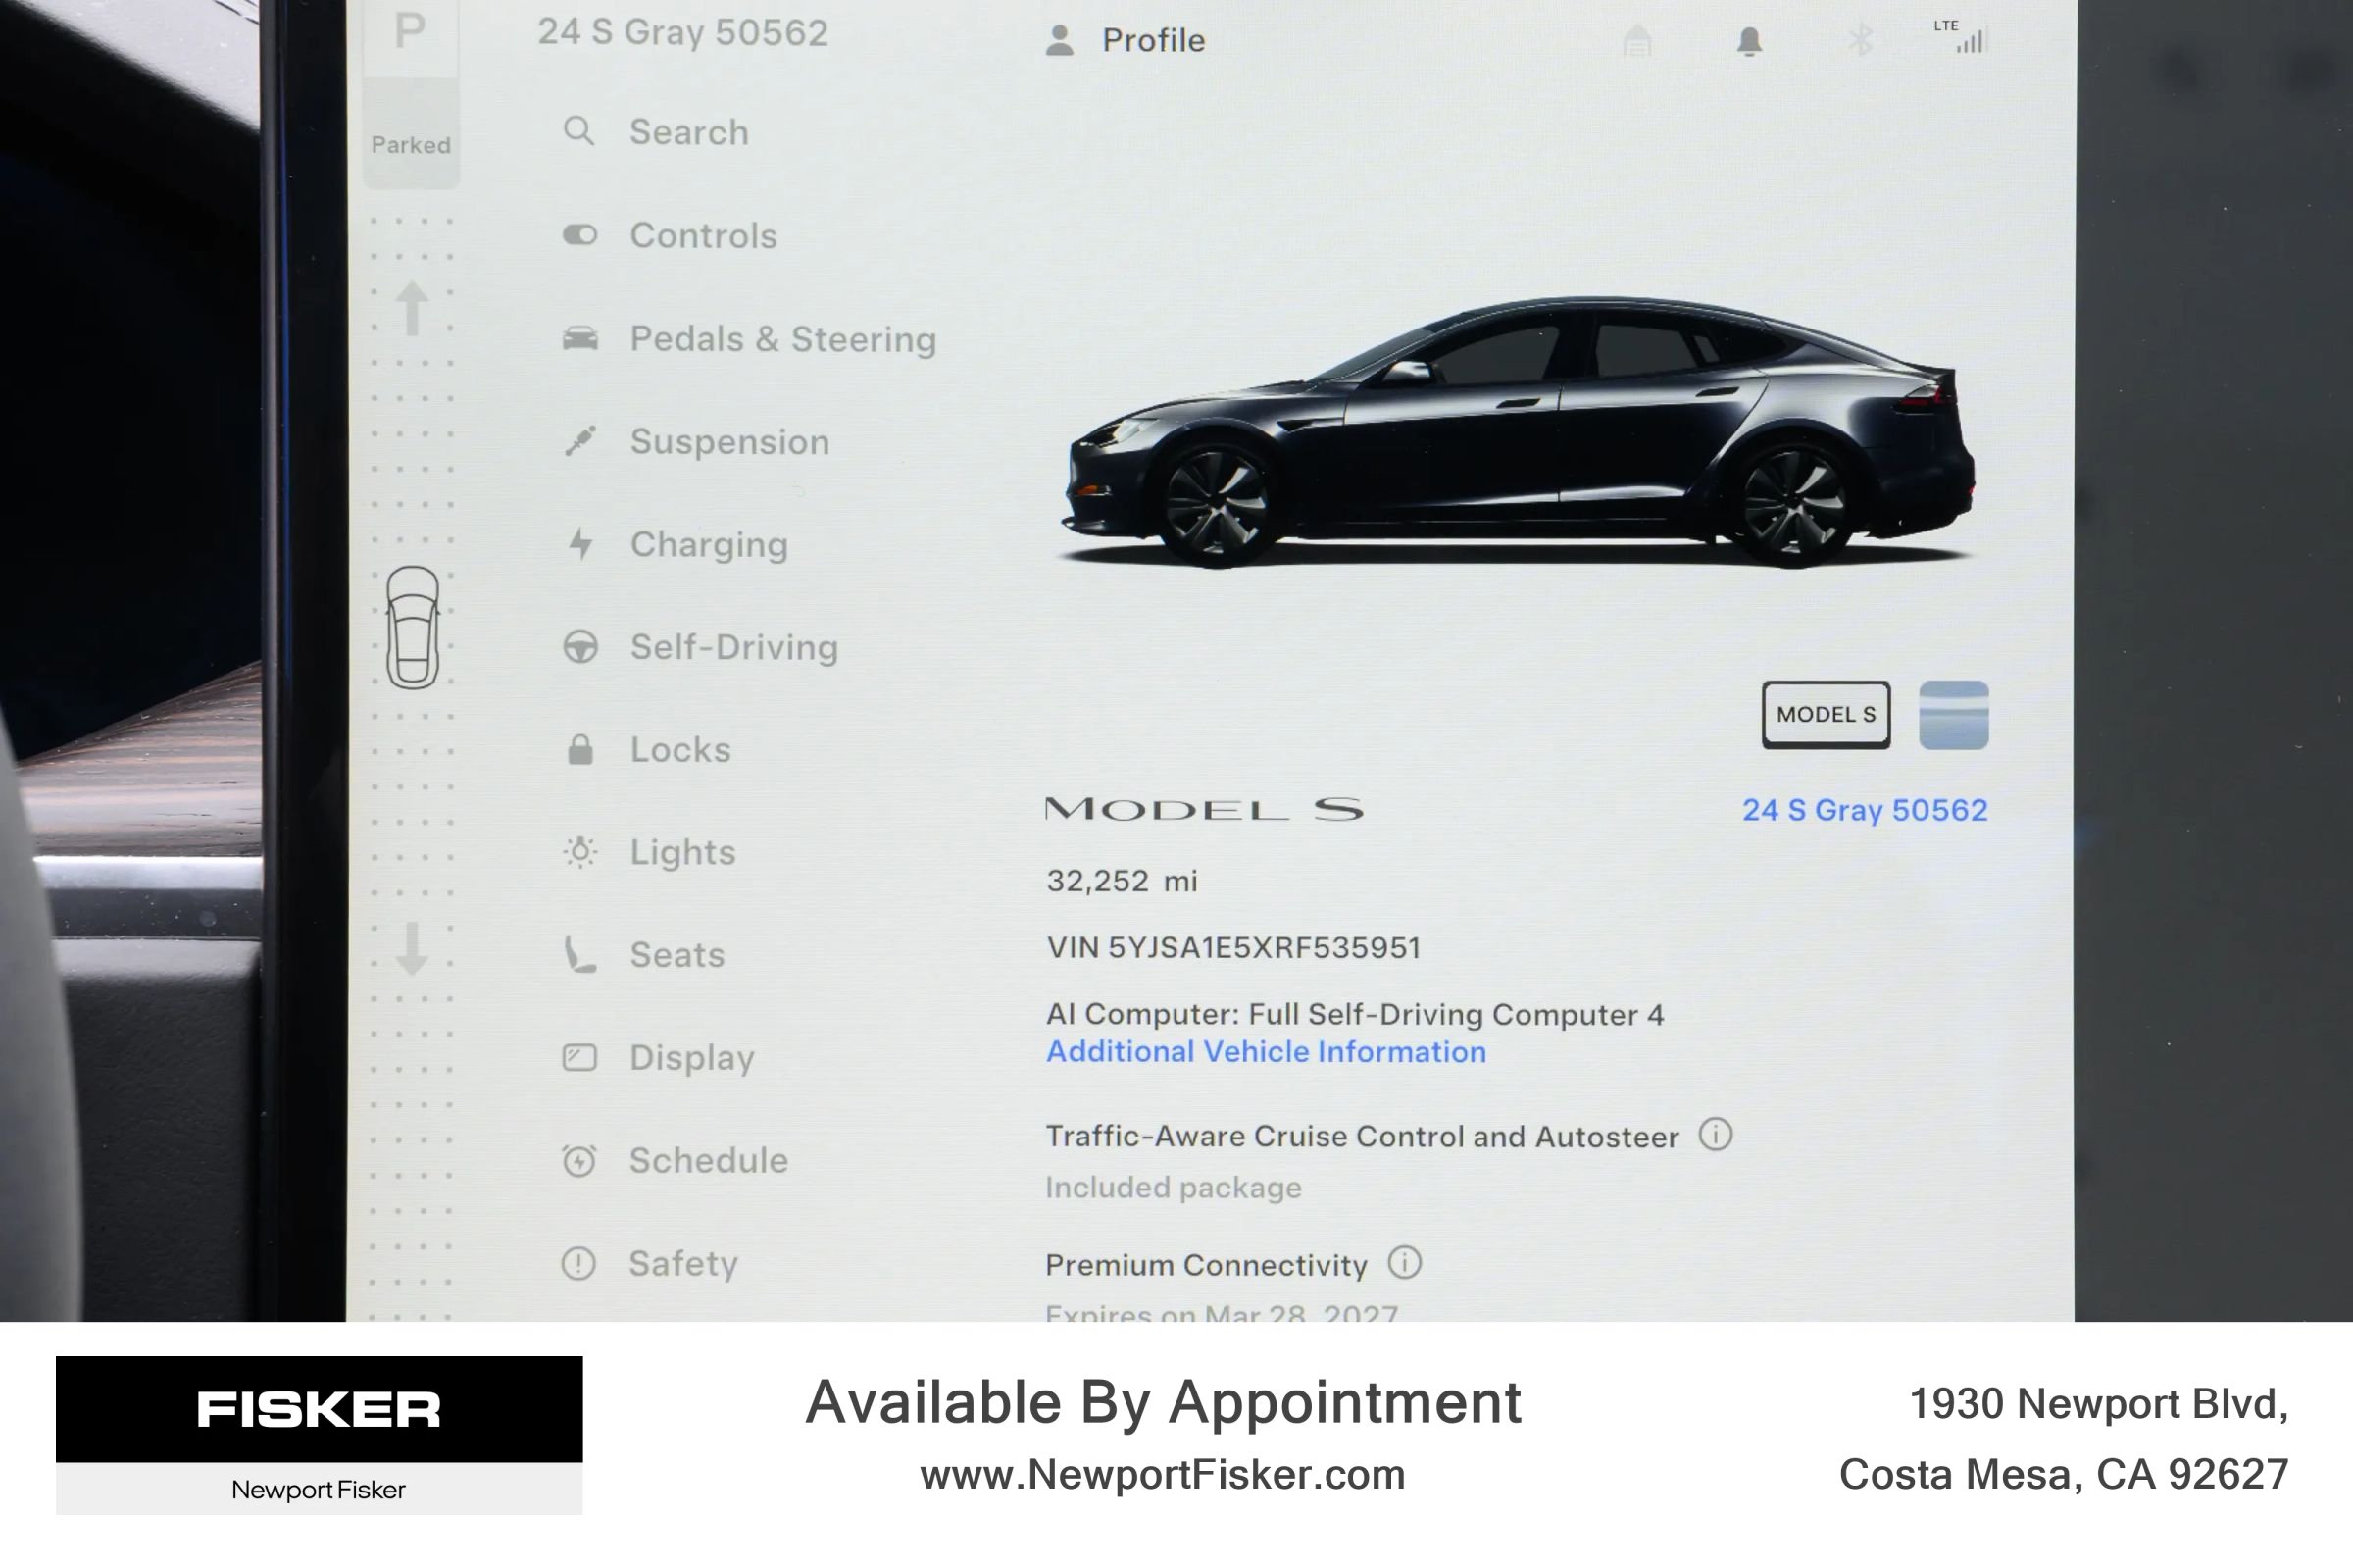2353x1568 pixels.
Task: Tap the LTE signal strength icon
Action: coord(1962,36)
